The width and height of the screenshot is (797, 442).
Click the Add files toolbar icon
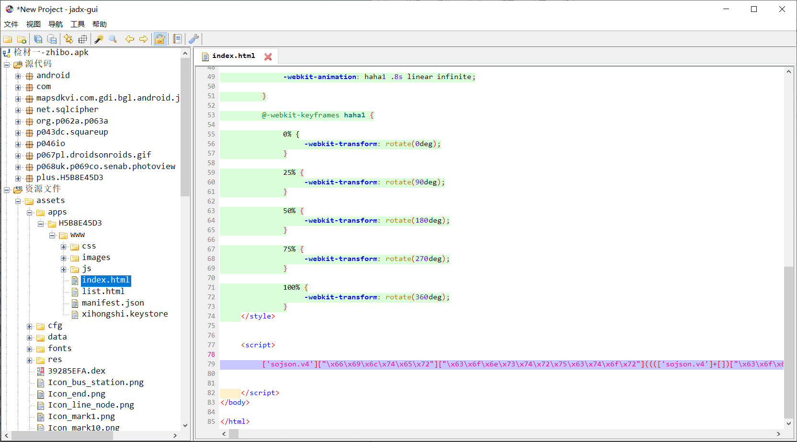22,39
